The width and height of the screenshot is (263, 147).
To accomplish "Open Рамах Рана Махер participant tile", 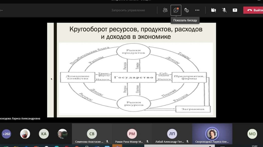I will click(132, 134).
